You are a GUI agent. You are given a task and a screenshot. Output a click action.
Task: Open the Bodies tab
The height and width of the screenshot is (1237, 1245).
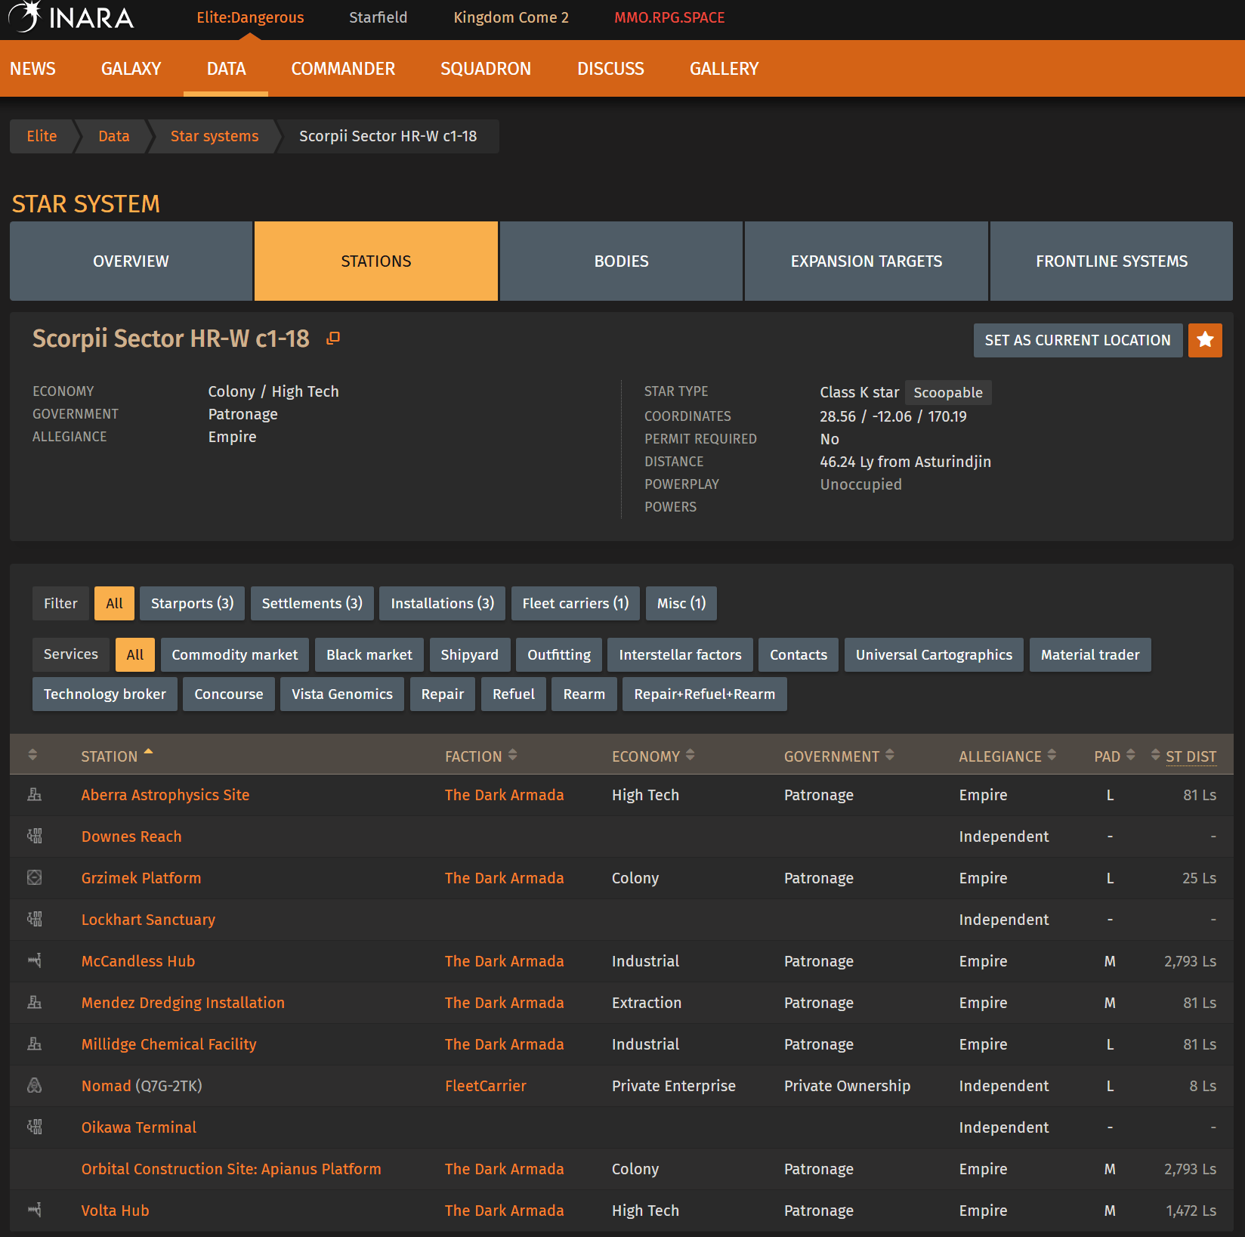(x=621, y=261)
